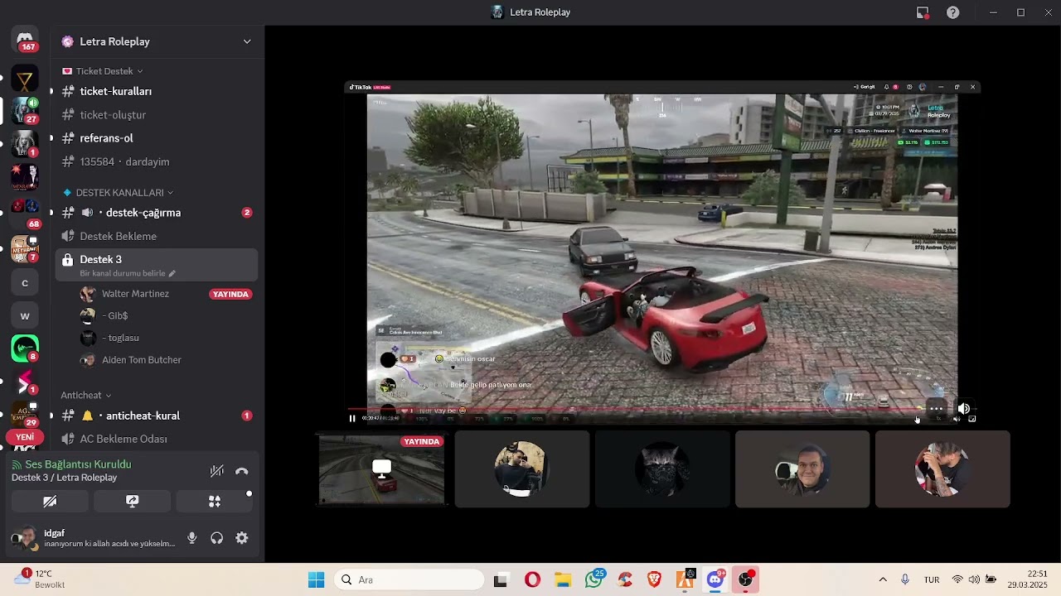
Task: Adjust stream volume speaker icon
Action: coord(963,408)
